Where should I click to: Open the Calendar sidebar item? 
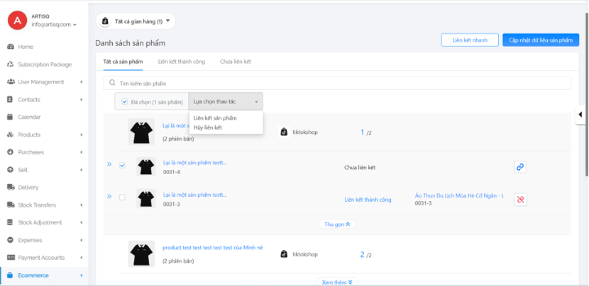click(29, 117)
